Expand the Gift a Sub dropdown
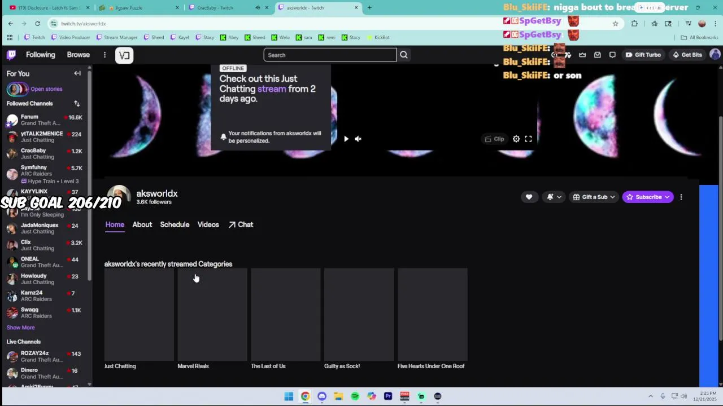The width and height of the screenshot is (723, 406). click(x=594, y=197)
